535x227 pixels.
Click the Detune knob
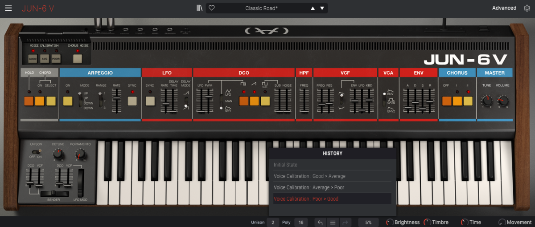[x=58, y=154]
